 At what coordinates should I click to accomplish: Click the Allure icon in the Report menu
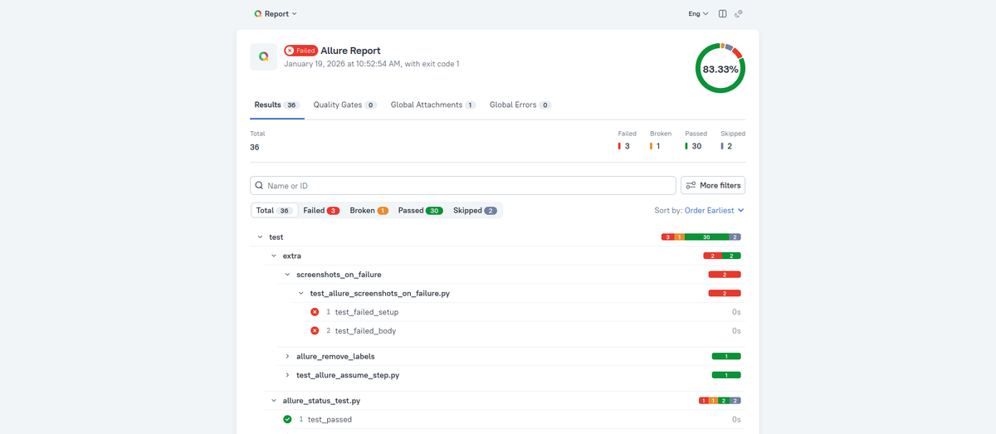pos(258,14)
